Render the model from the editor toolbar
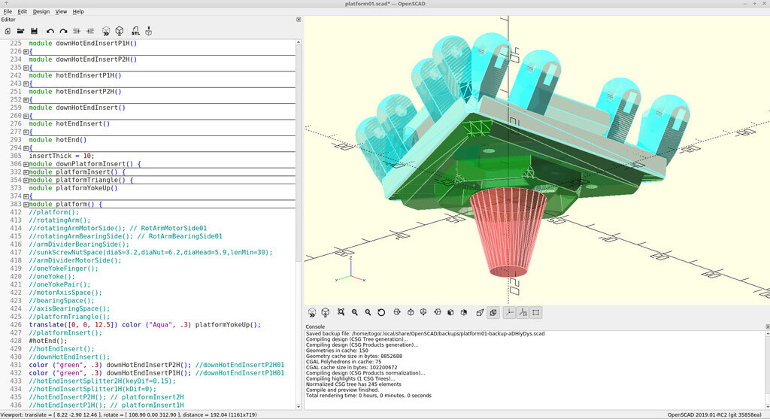The height and width of the screenshot is (419, 770). click(120, 31)
